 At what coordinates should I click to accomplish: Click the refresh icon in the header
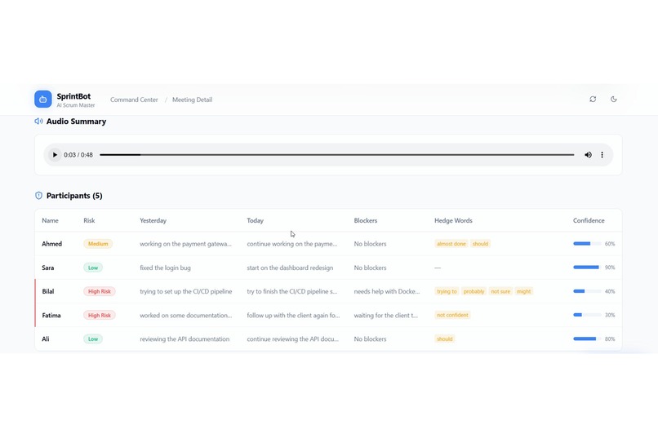click(x=593, y=100)
